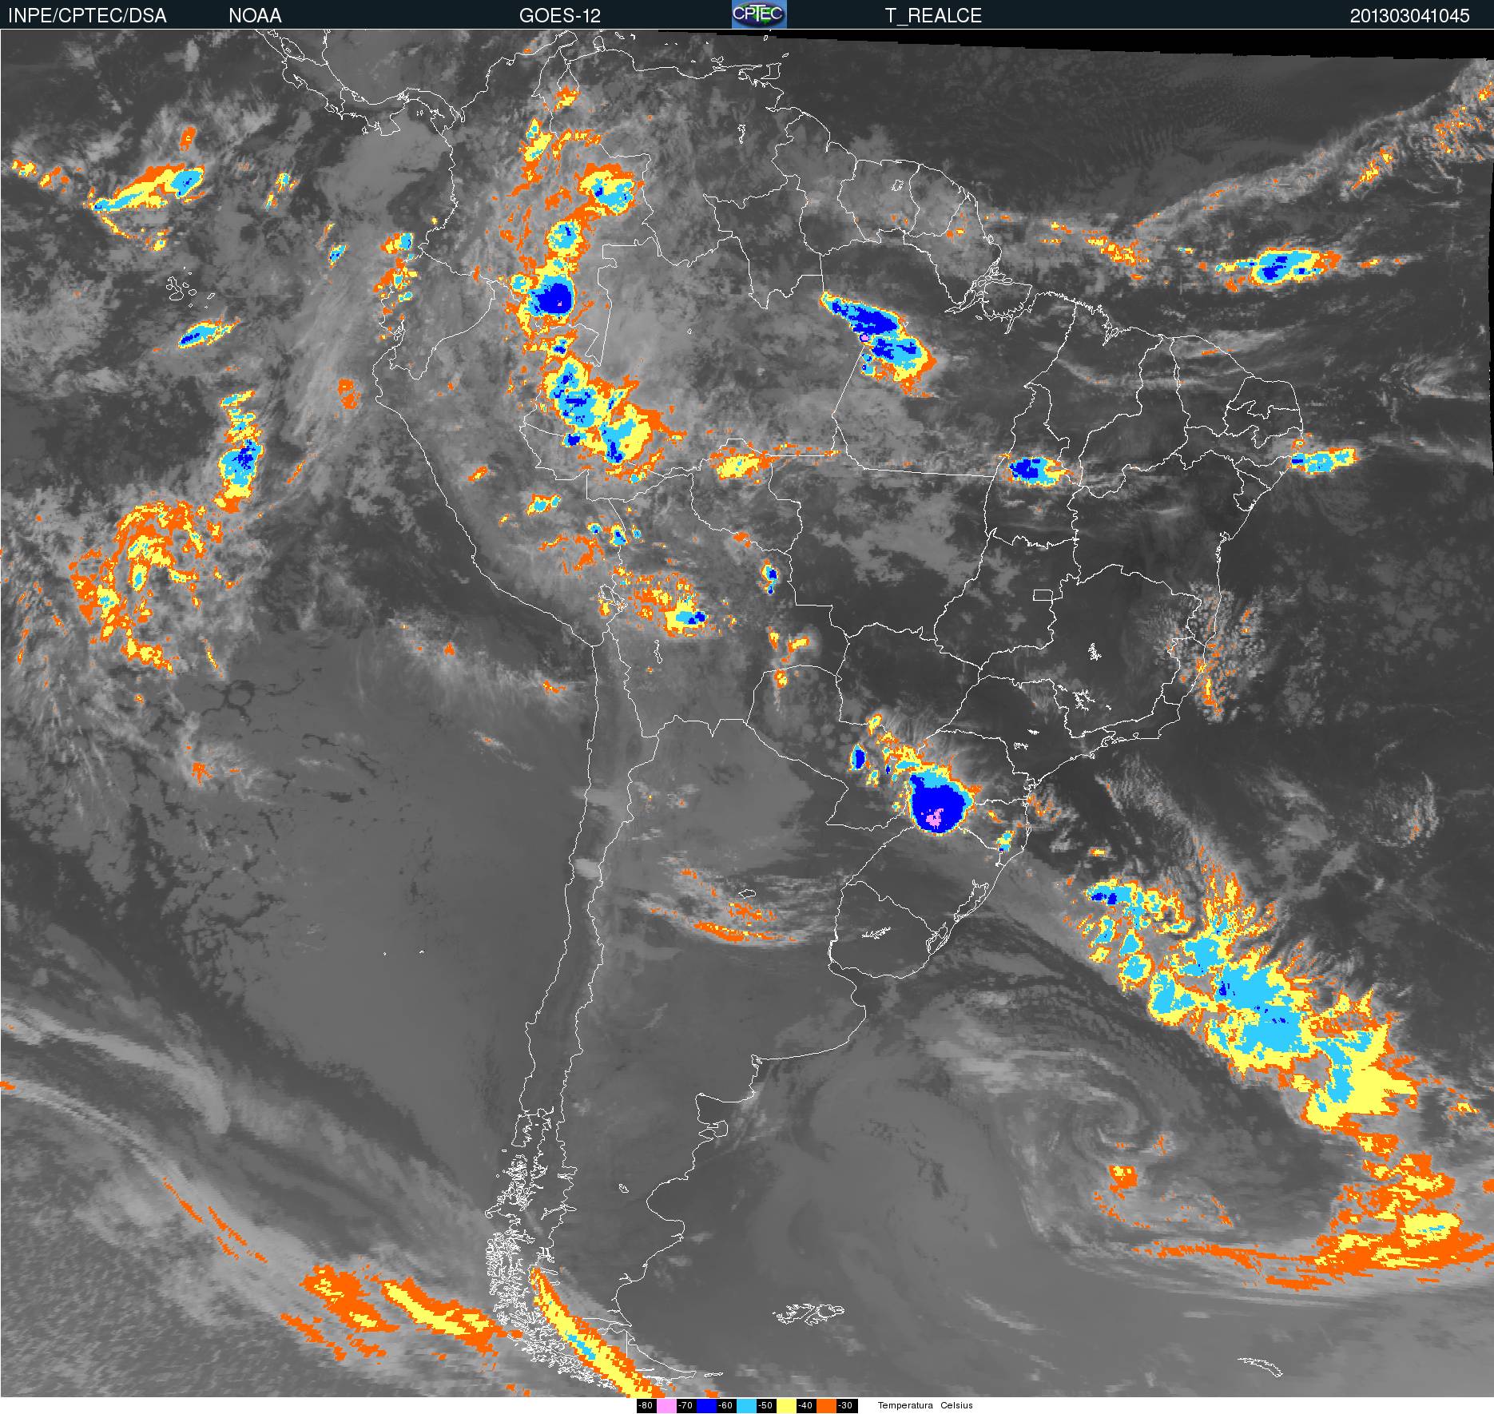Select the pink legend color swatch
This screenshot has height=1414, width=1494.
[666, 1406]
